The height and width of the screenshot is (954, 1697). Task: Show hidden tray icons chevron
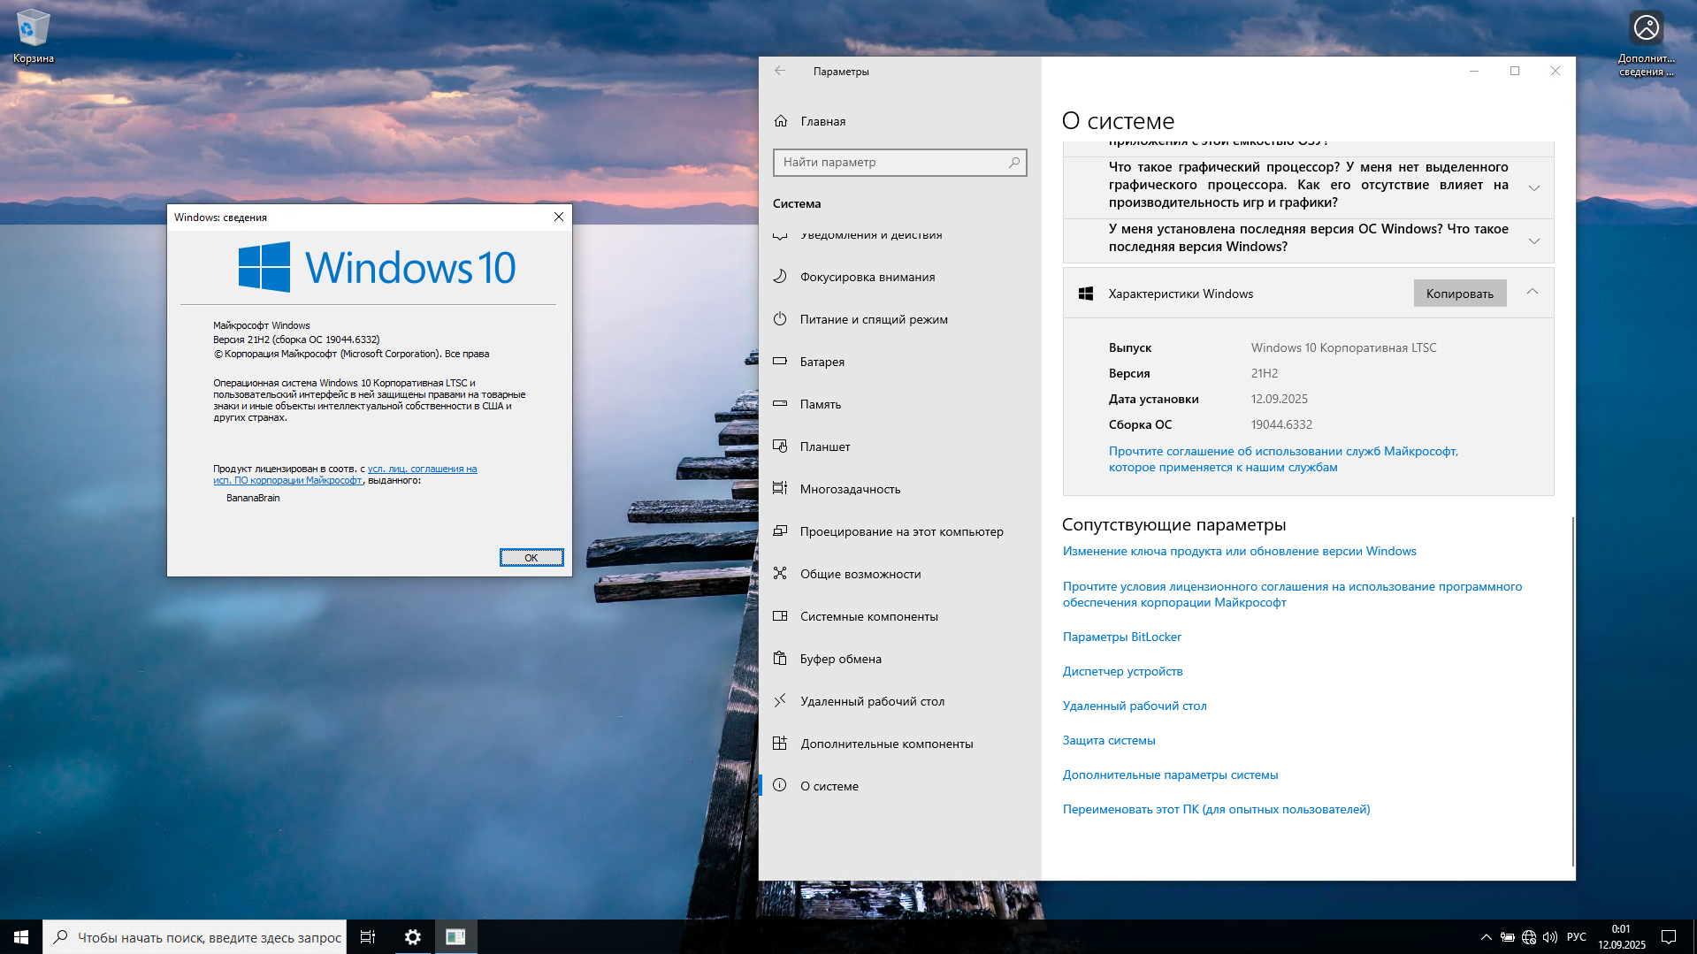pyautogui.click(x=1487, y=937)
